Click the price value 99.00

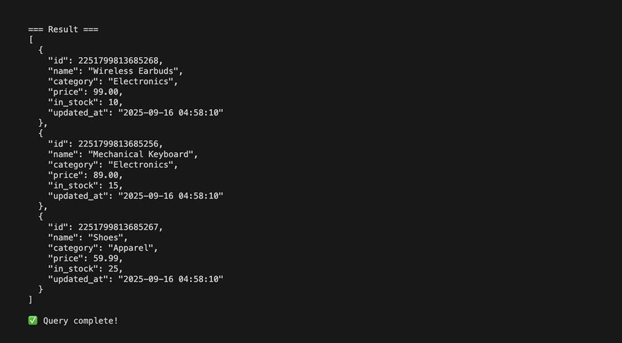pyautogui.click(x=108, y=92)
